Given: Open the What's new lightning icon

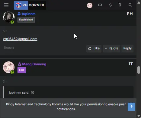Looking at the screenshot, I should (x=120, y=5).
